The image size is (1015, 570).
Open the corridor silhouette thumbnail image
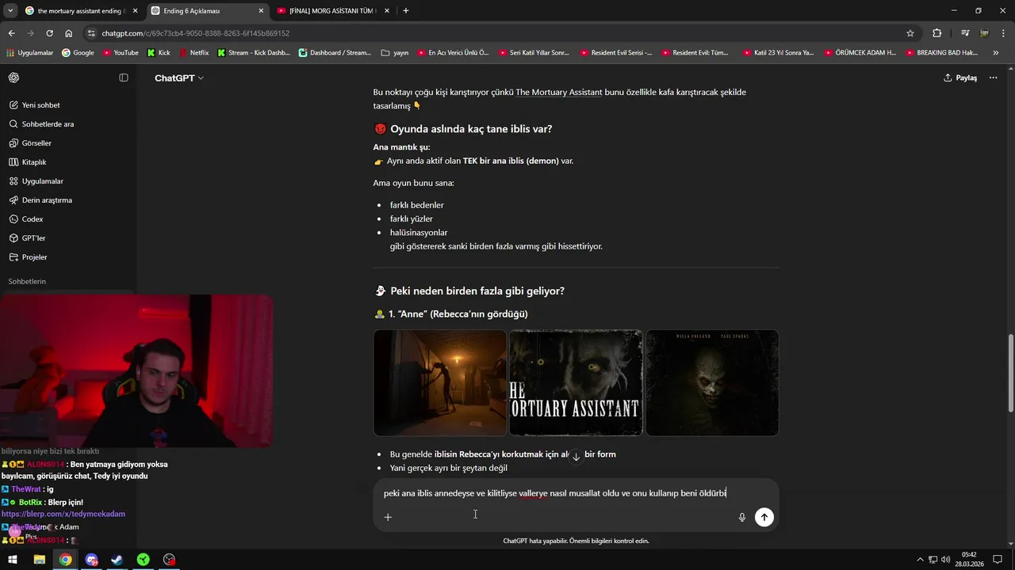coord(440,382)
